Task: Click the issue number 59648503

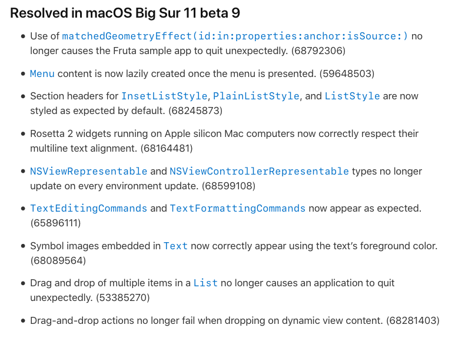Action: click(x=347, y=73)
